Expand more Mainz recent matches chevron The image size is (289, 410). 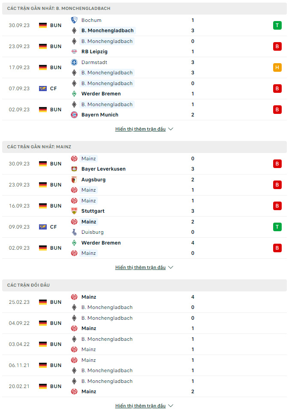pos(171,267)
